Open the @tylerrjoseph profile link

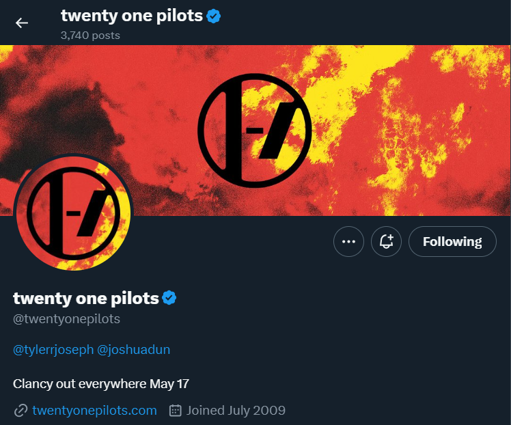pyautogui.click(x=53, y=349)
